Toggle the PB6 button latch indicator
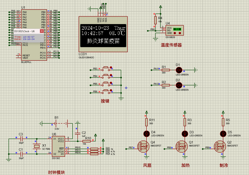This screenshot has height=175, width=249. tap(111, 90)
